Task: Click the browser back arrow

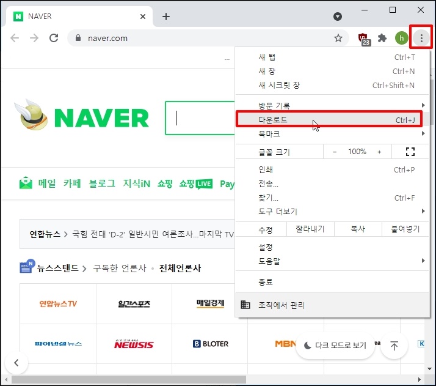Action: pyautogui.click(x=15, y=38)
